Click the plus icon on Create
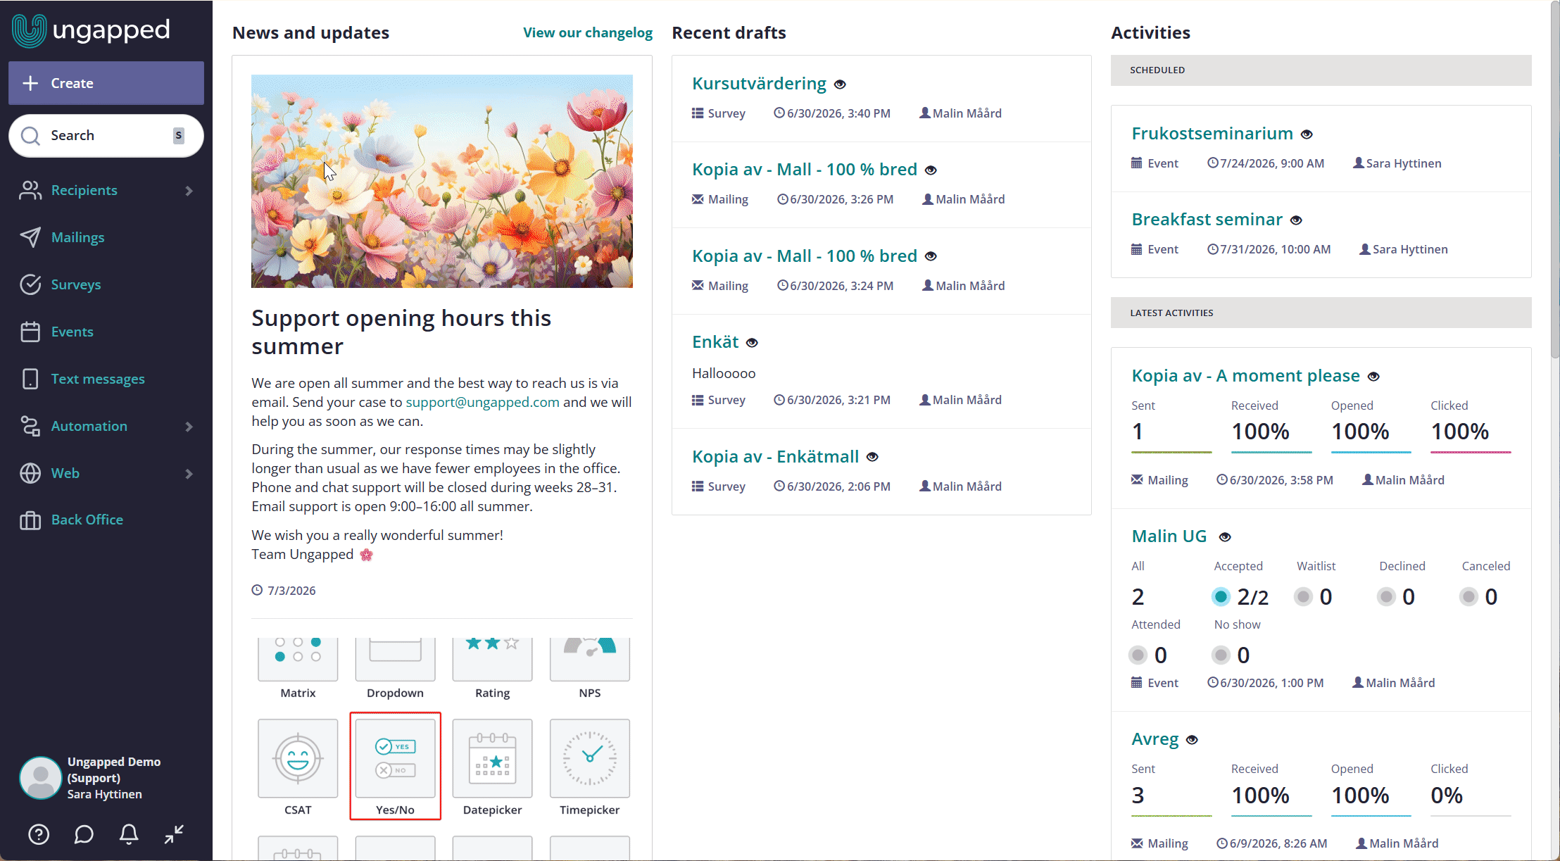This screenshot has width=1560, height=861. [x=30, y=83]
